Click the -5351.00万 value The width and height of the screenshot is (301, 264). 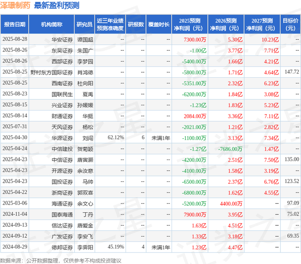click(194, 83)
